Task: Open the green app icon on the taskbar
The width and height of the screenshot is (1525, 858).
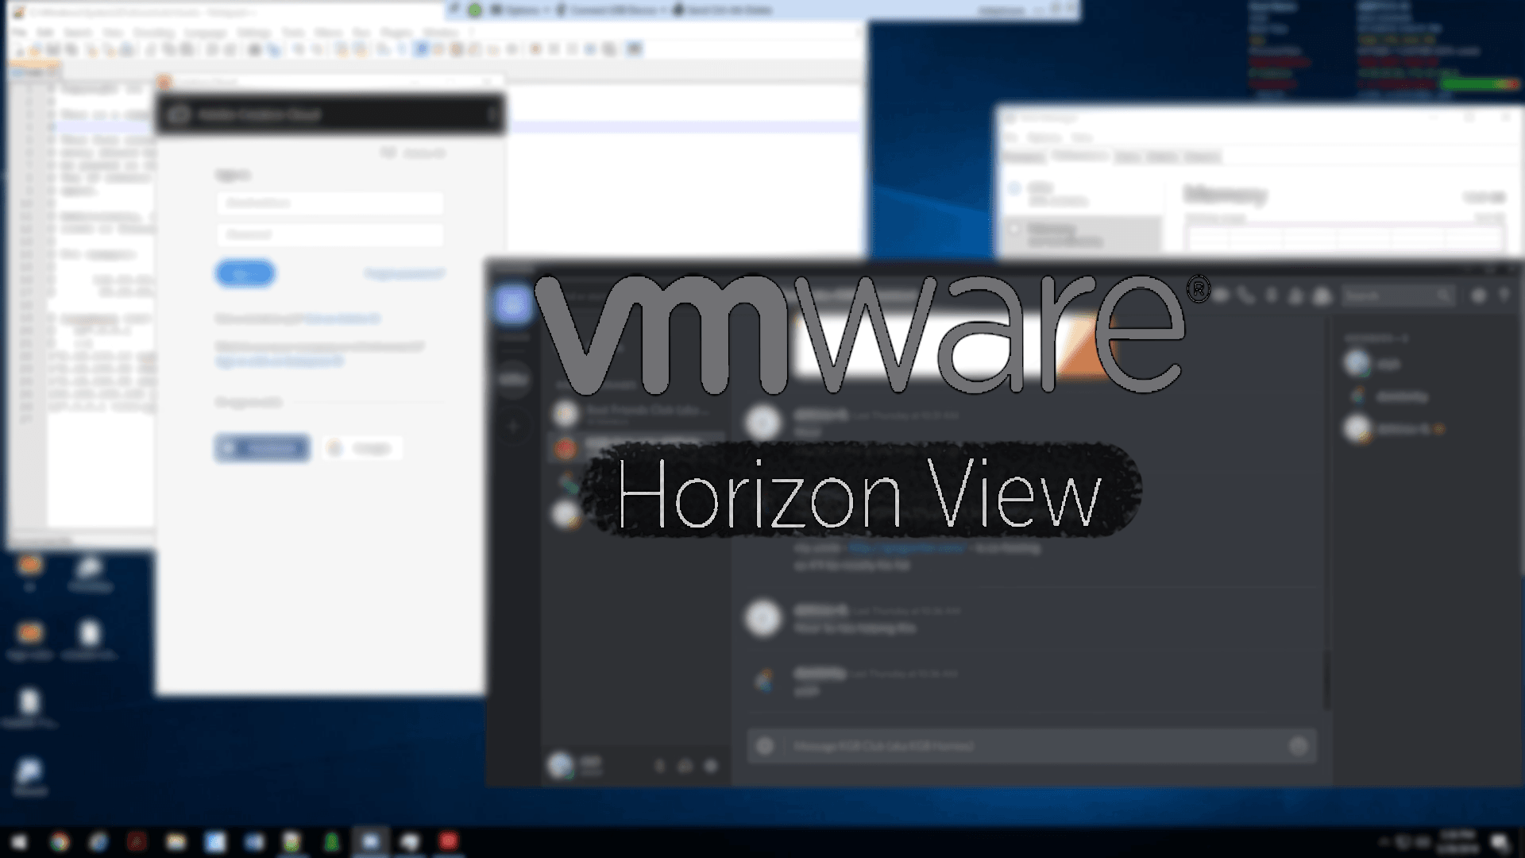Action: (x=331, y=842)
